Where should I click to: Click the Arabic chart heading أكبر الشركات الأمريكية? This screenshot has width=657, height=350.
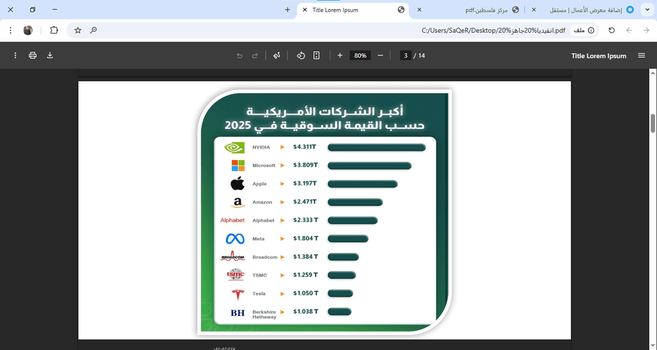pos(325,112)
